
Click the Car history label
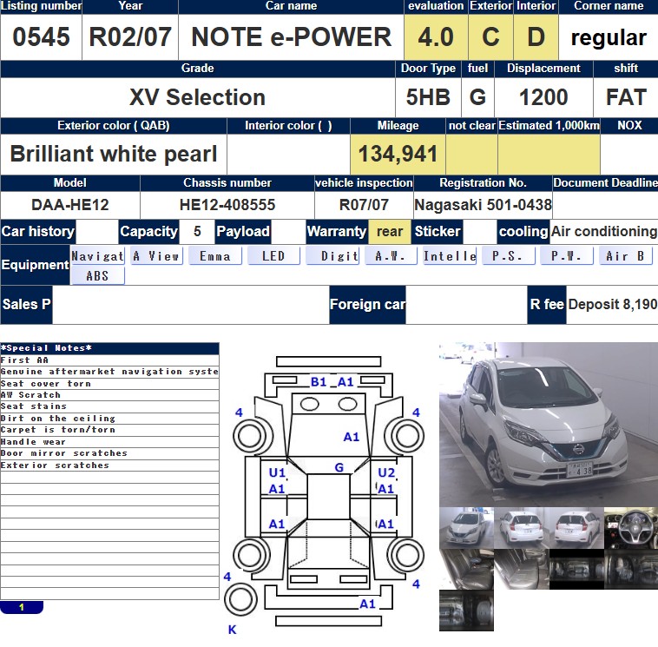pyautogui.click(x=38, y=231)
